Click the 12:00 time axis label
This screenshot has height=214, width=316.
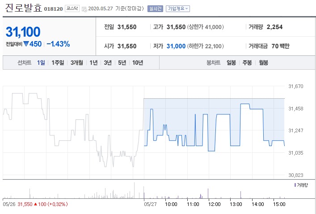click(x=214, y=204)
